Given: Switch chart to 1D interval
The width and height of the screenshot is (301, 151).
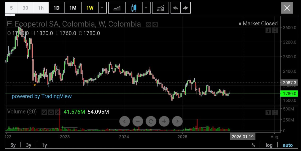Looking at the screenshot, I should [56, 8].
